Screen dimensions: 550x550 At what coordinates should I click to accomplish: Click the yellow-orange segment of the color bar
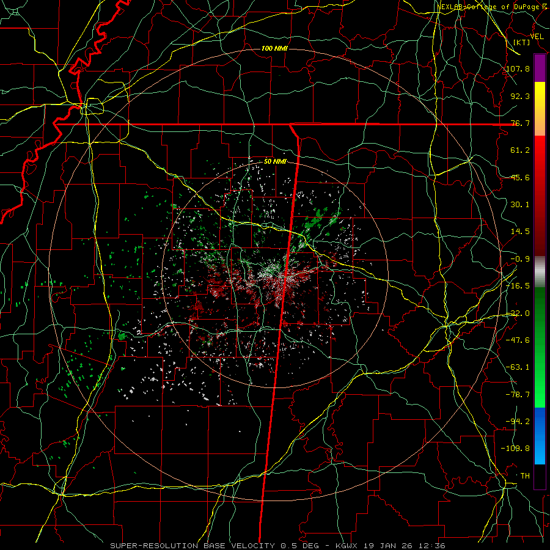pyautogui.click(x=540, y=109)
